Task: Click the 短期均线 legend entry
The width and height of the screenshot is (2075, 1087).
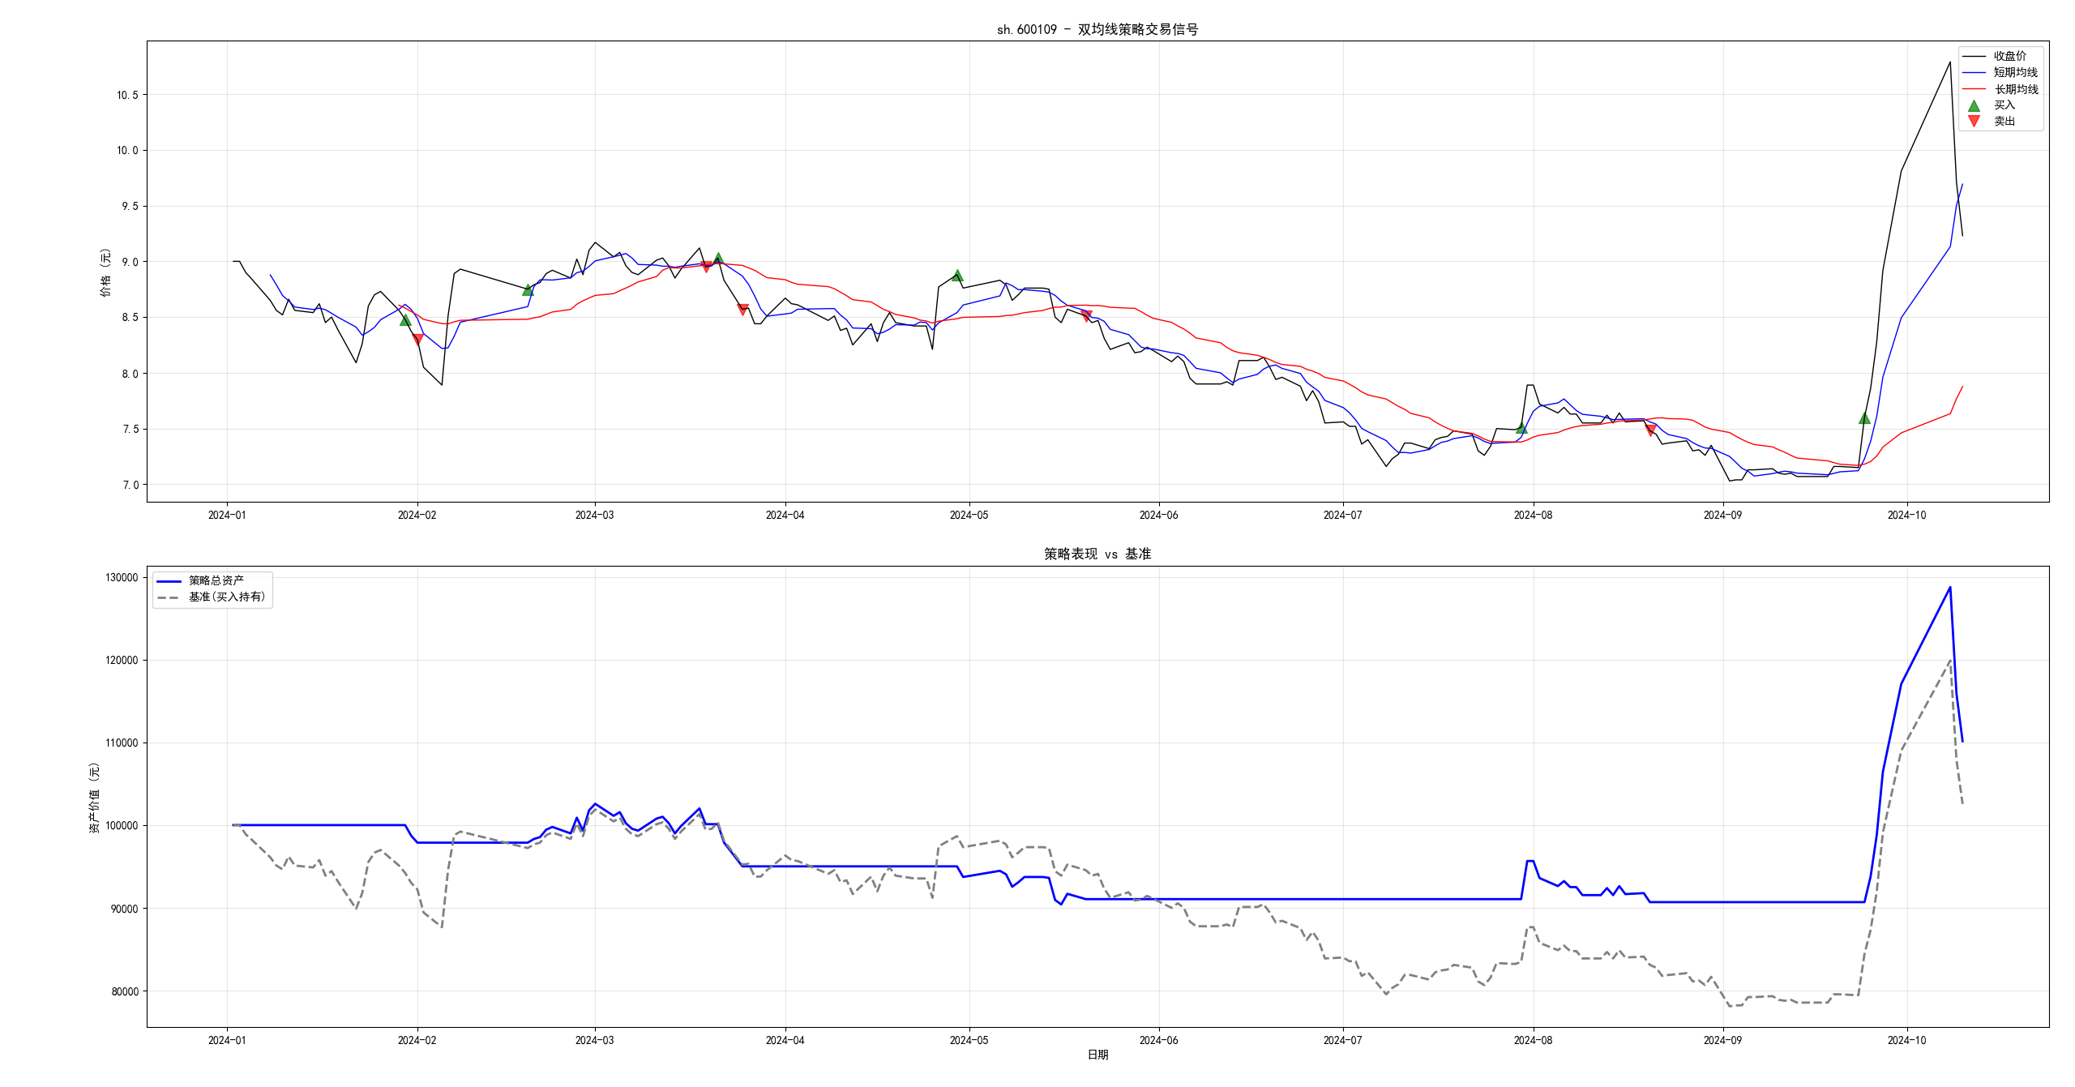Action: pyautogui.click(x=2015, y=72)
